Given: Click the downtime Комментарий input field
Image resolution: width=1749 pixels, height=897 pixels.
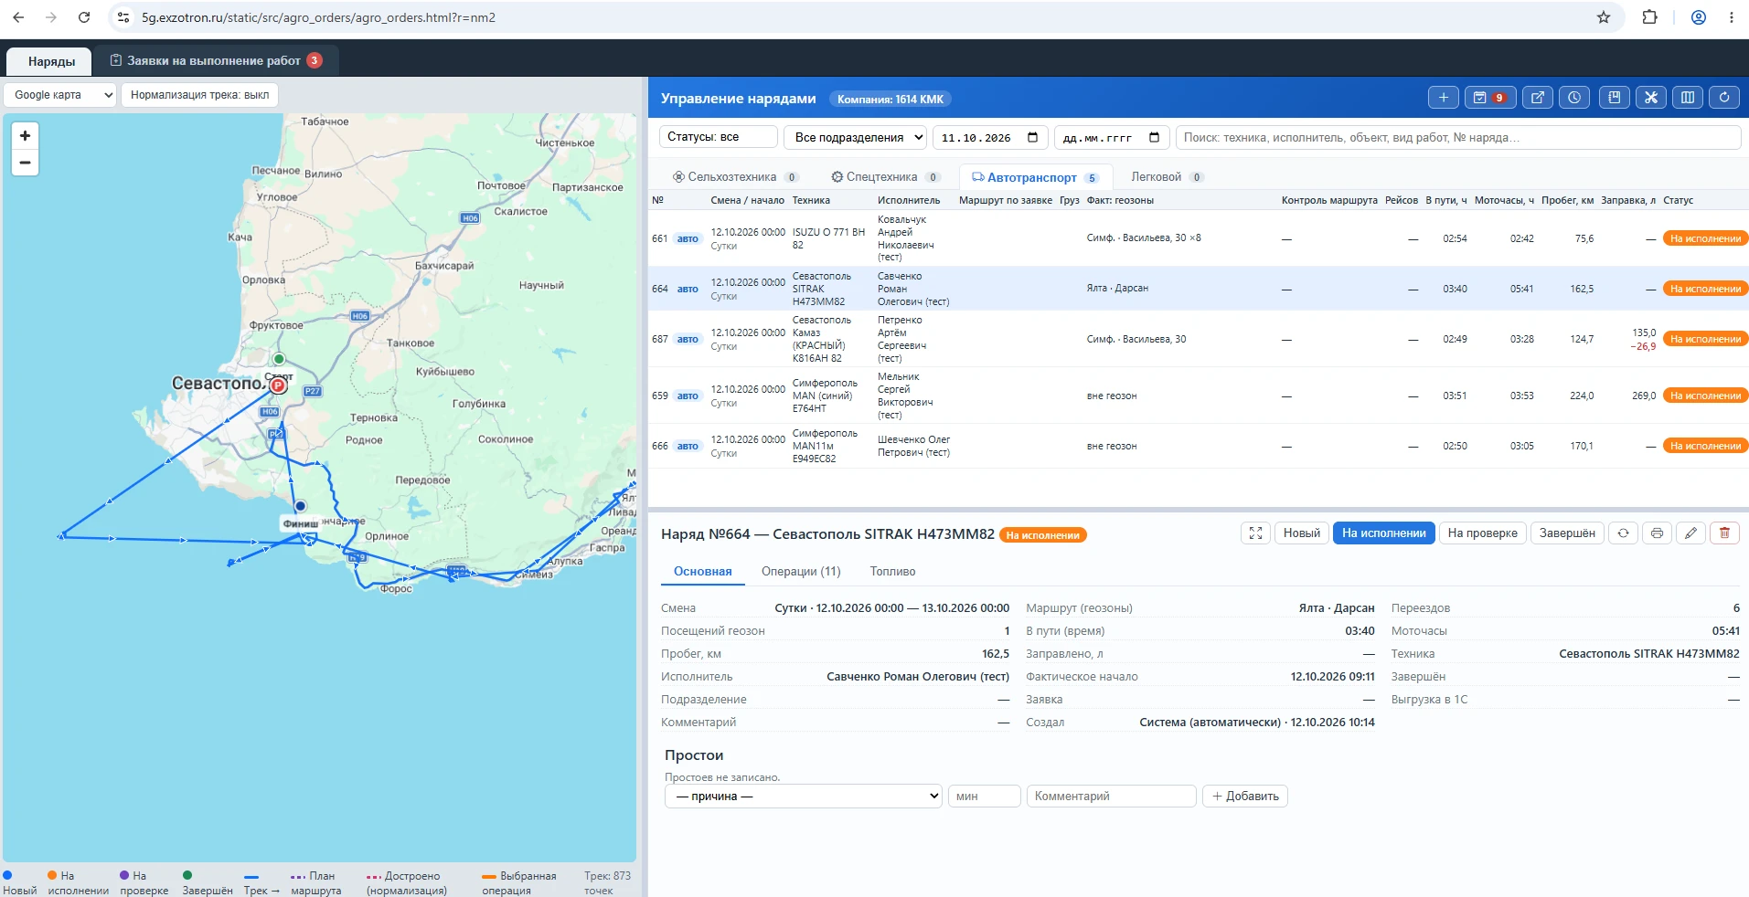Looking at the screenshot, I should click(1111, 797).
